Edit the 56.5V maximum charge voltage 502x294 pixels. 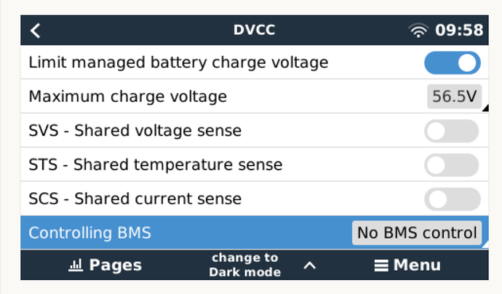(x=455, y=97)
